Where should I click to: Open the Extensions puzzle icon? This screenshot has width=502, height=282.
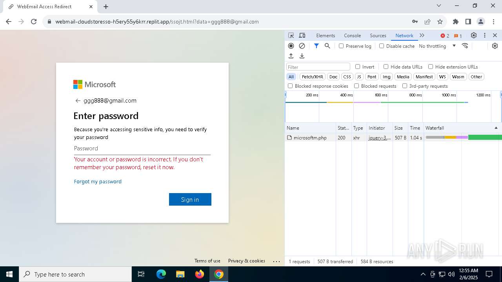(456, 22)
